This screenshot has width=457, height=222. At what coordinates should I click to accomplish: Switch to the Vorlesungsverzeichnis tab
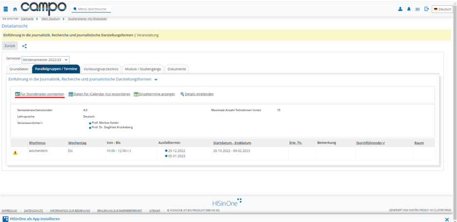pyautogui.click(x=101, y=69)
